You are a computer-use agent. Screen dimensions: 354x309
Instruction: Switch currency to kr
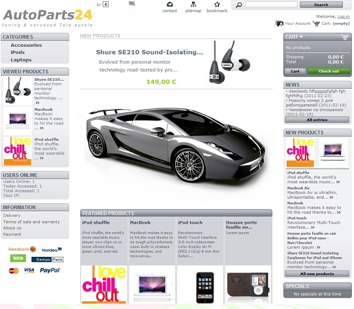99,4
